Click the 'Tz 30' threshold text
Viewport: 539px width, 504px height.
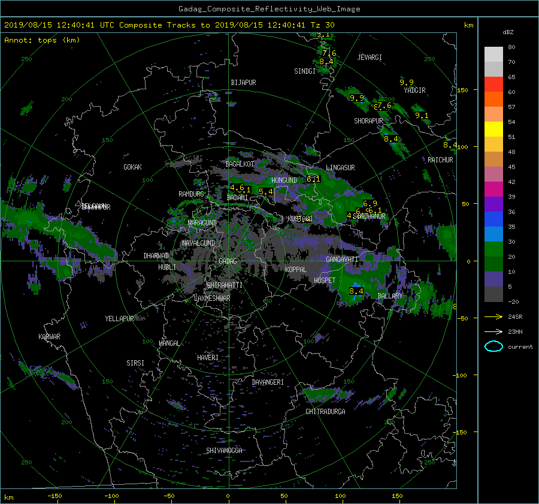click(322, 25)
